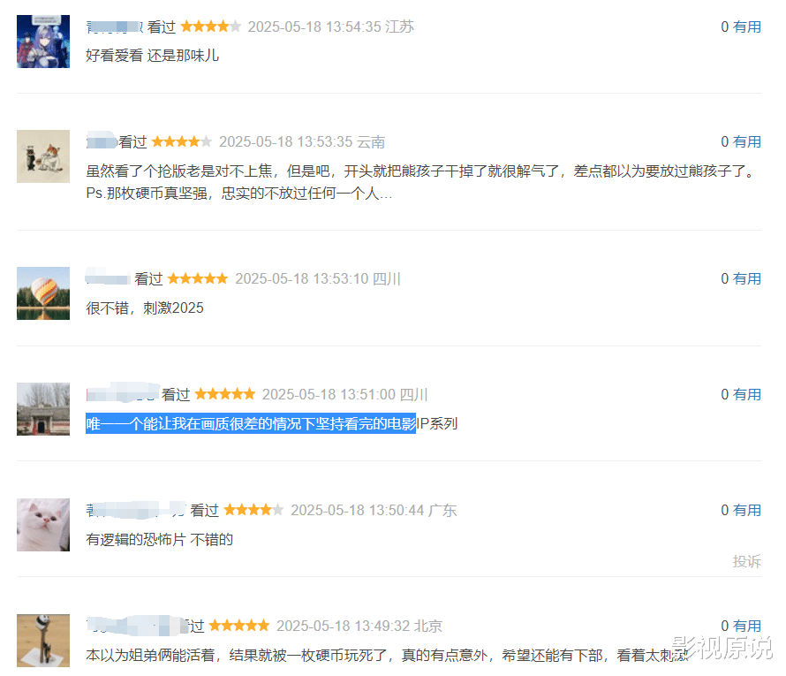Open the panda figurine avatar of Beijing reviewer

click(43, 641)
